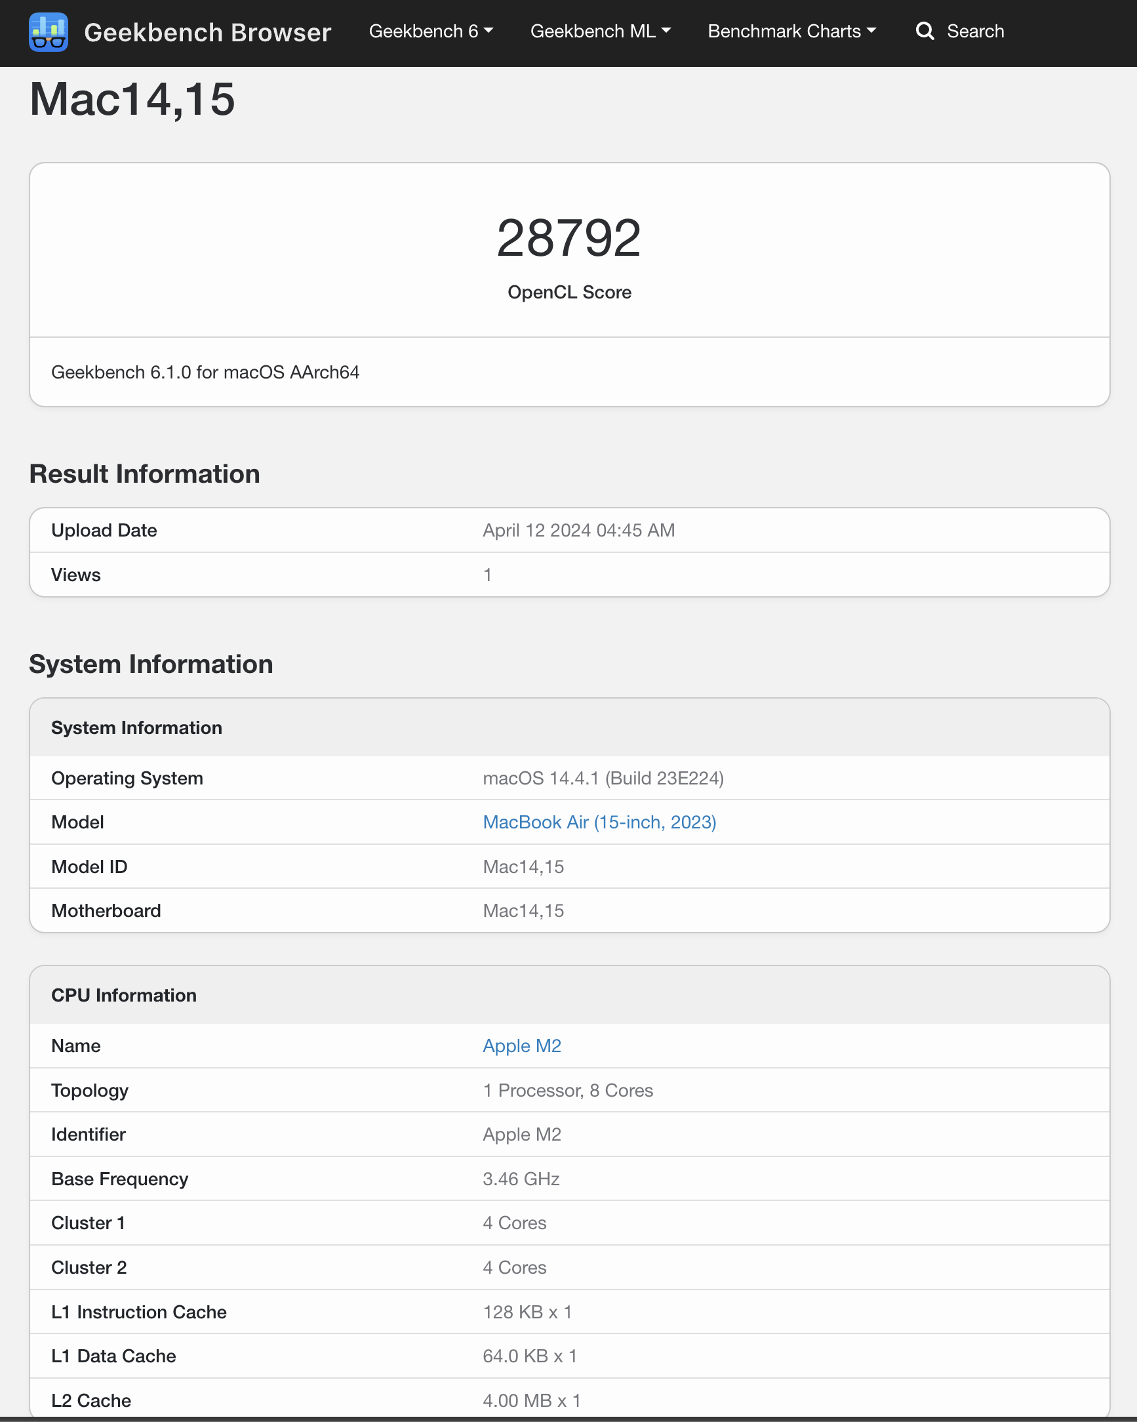Viewport: 1137px width, 1422px height.
Task: Click the Cluster 2 label
Action: tap(89, 1267)
